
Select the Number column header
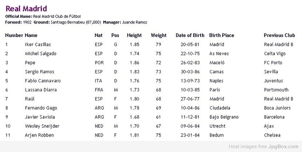[14, 35]
